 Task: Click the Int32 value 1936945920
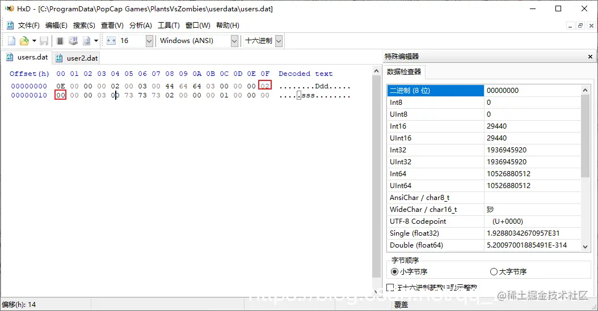[507, 150]
